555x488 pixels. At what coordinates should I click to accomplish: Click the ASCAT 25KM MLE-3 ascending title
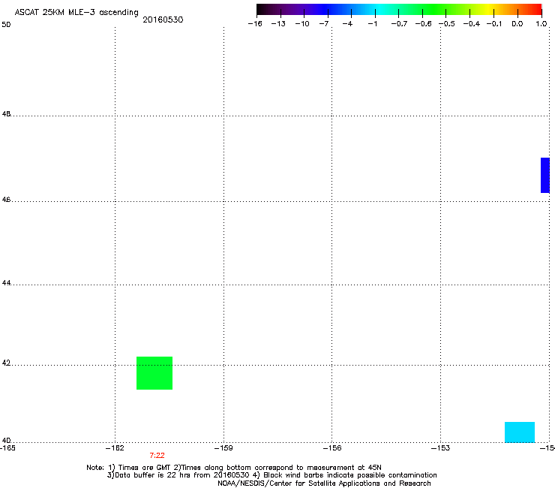76,13
